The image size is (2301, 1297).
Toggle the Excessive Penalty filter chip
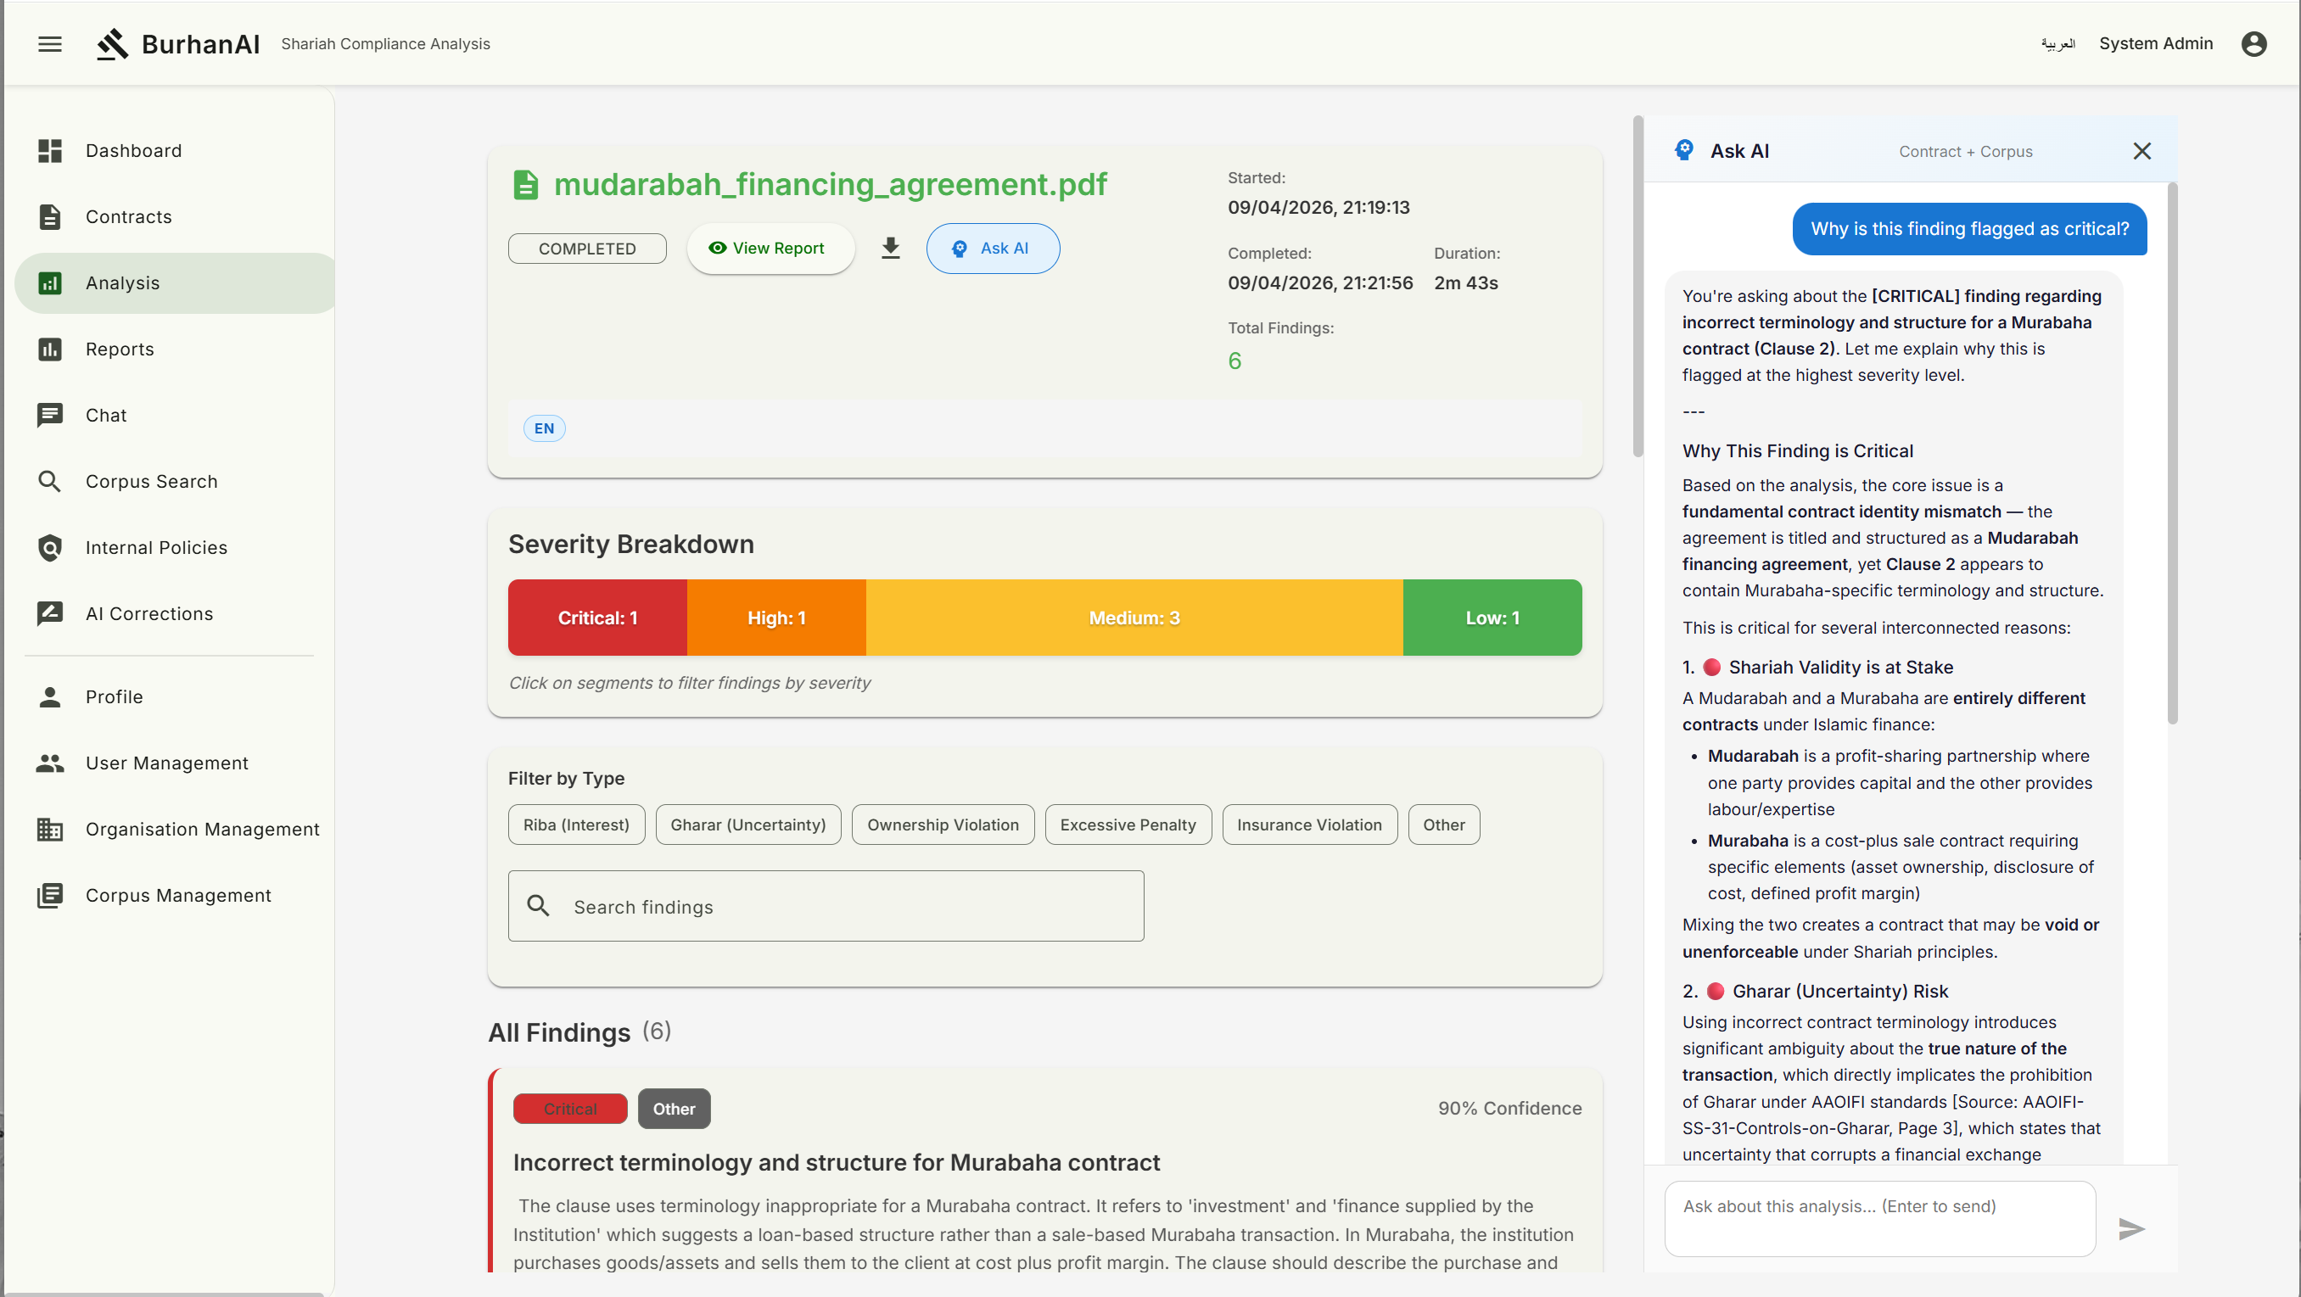click(1128, 825)
